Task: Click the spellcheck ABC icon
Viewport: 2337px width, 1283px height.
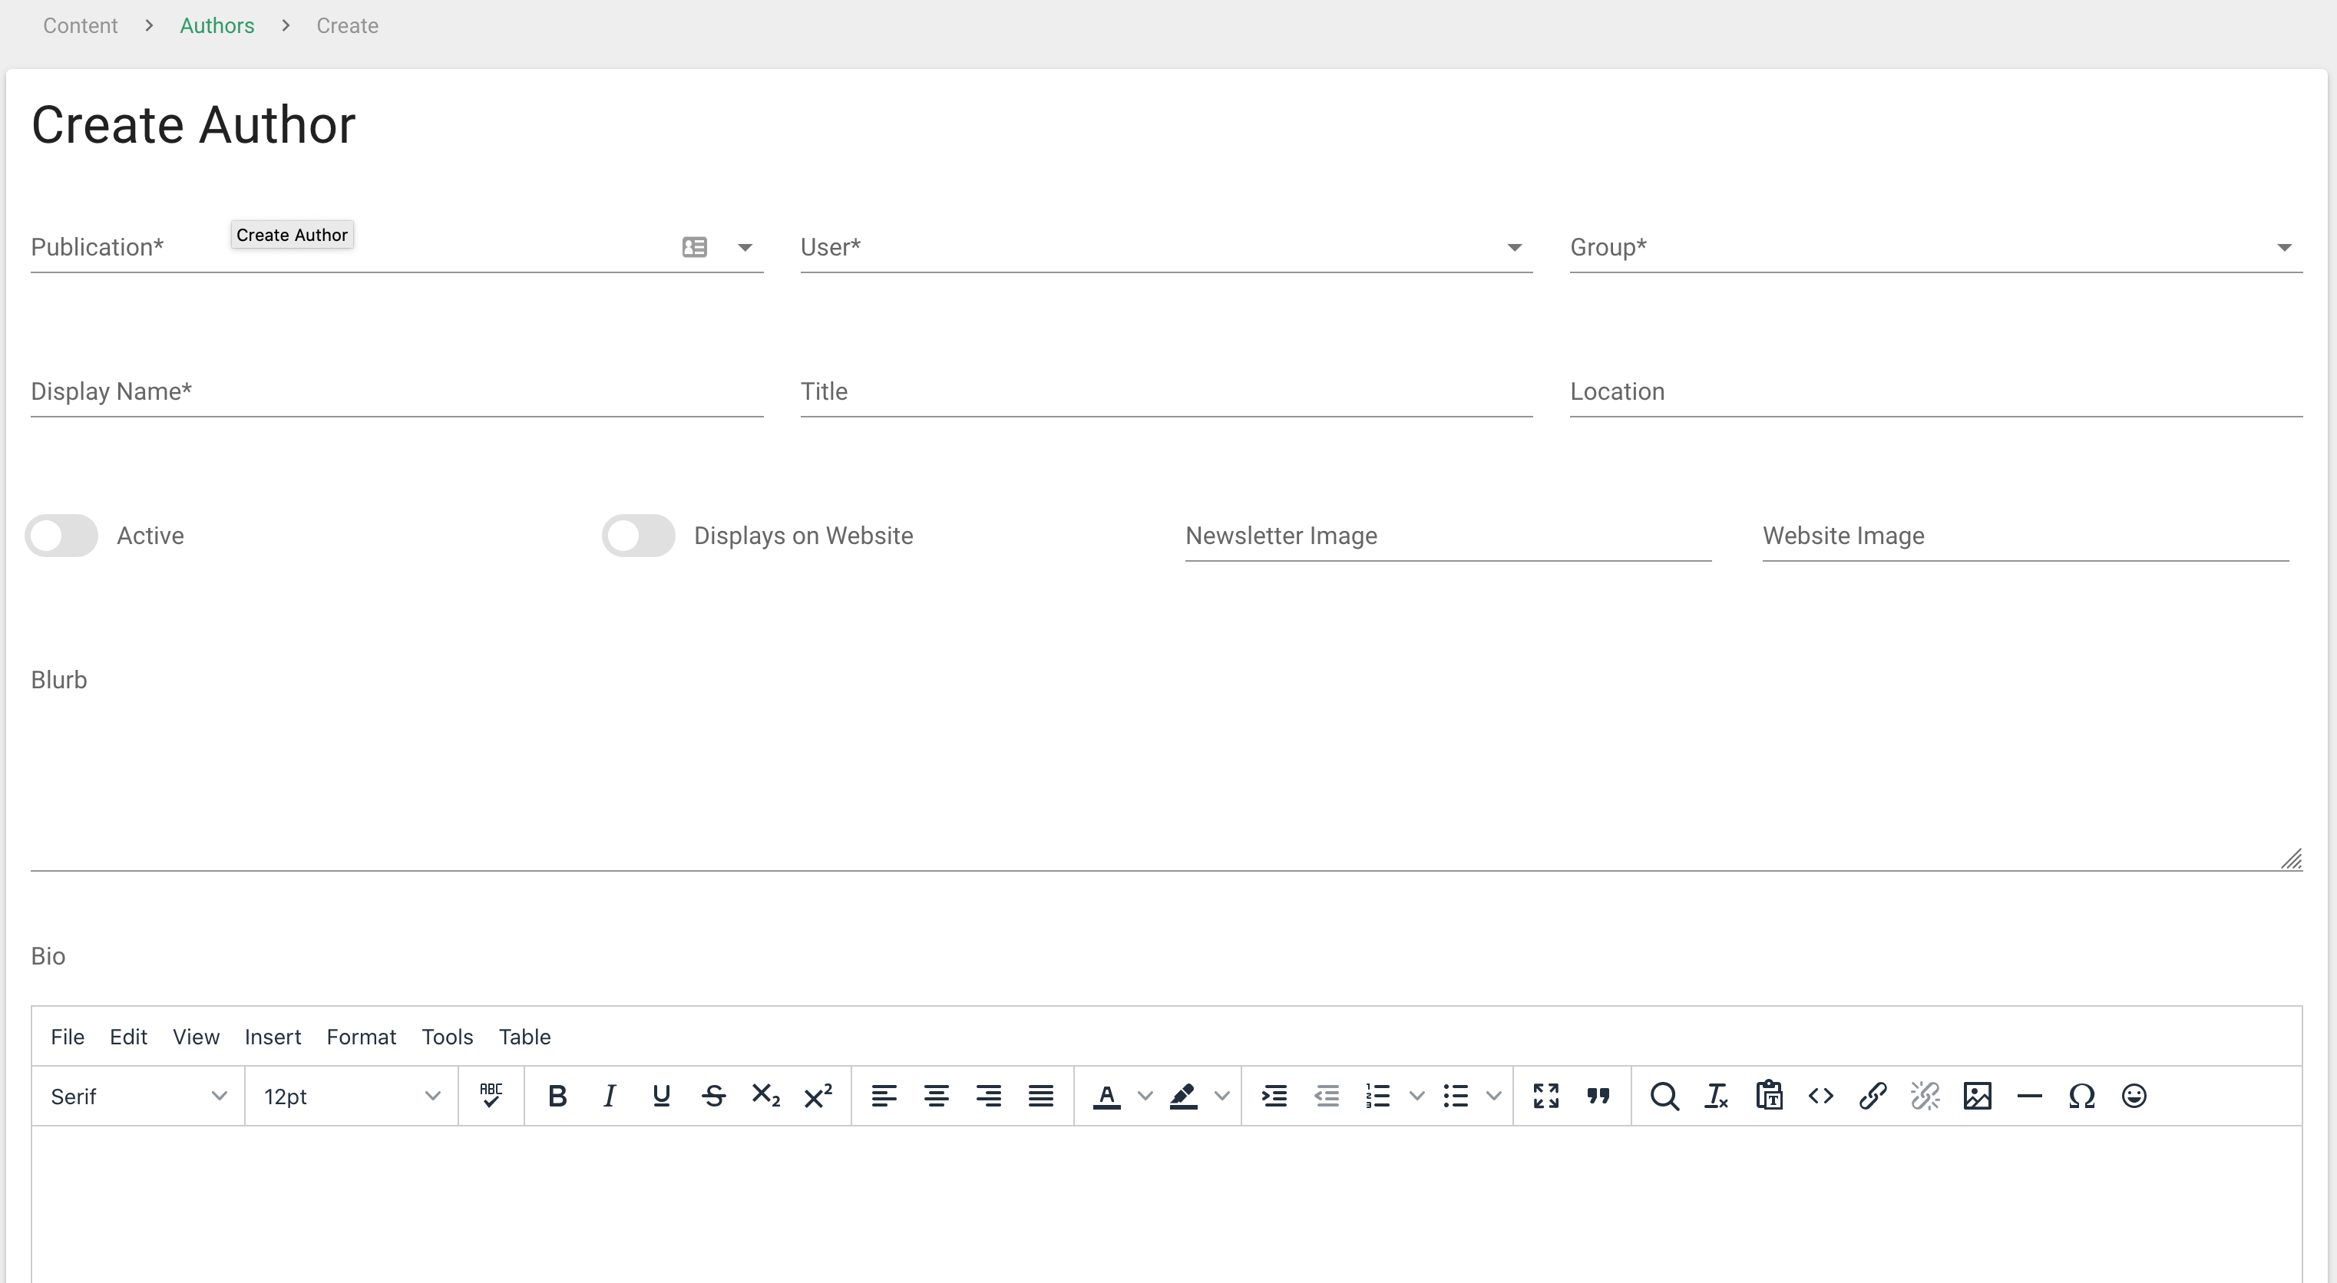Action: (491, 1095)
